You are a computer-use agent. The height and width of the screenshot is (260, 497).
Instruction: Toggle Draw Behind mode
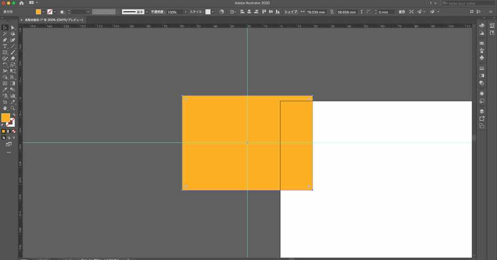[9, 138]
